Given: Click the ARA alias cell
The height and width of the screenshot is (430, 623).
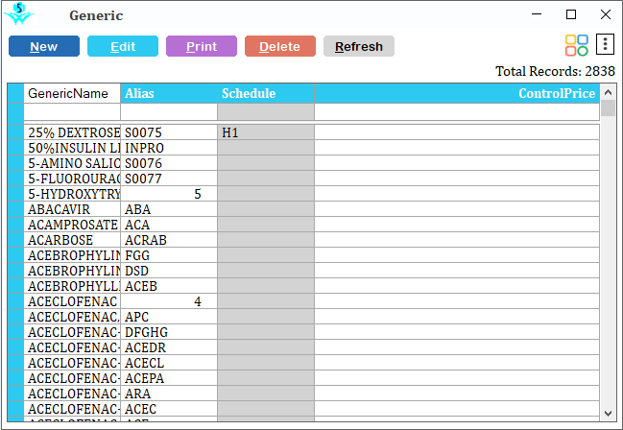Looking at the screenshot, I should tap(169, 394).
